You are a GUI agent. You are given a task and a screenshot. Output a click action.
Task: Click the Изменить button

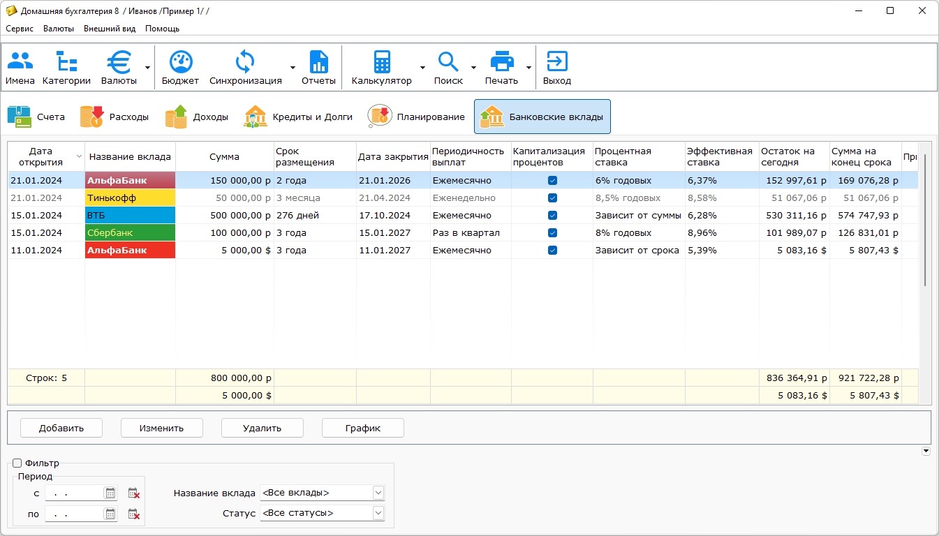pyautogui.click(x=162, y=428)
